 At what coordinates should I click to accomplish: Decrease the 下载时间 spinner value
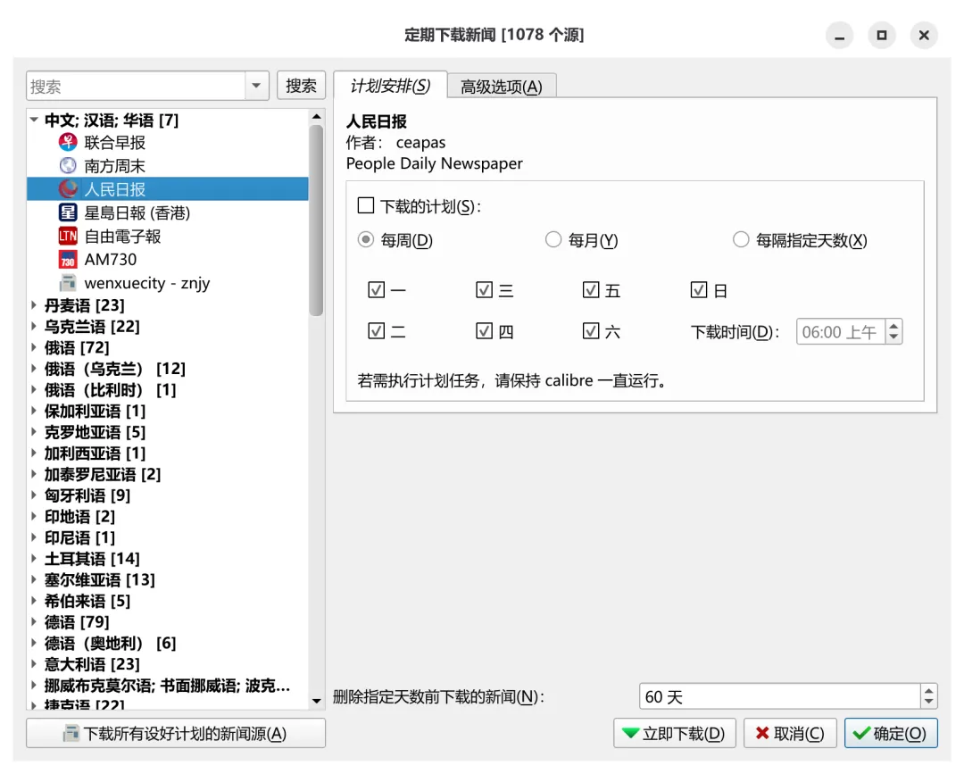pyautogui.click(x=893, y=337)
